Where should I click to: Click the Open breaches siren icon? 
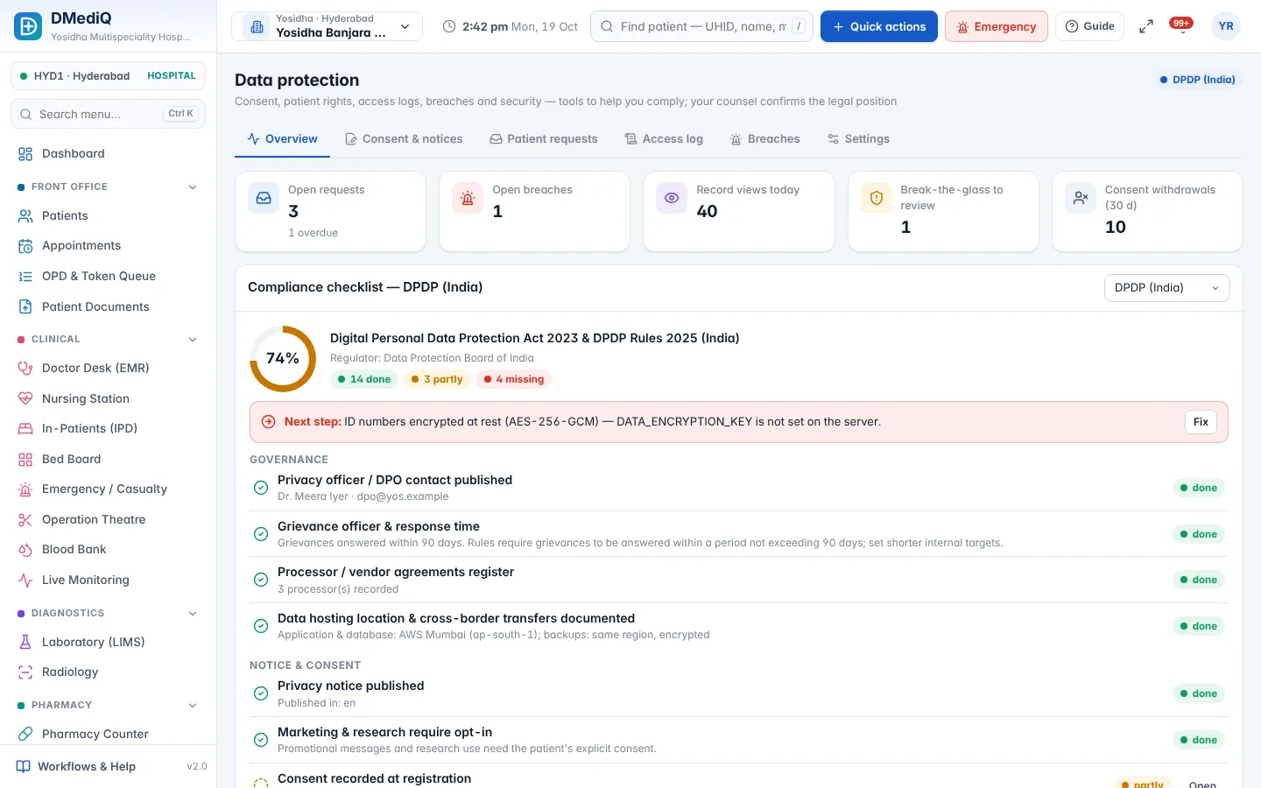[468, 199]
